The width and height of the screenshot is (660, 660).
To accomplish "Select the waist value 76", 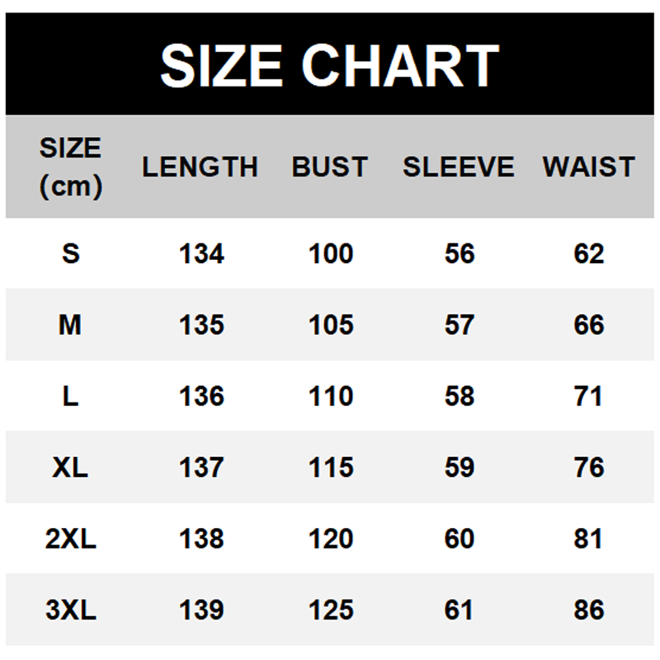I will point(589,468).
